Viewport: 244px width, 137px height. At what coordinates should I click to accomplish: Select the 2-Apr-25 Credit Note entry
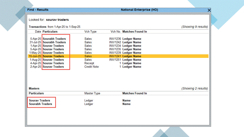tap(53, 67)
